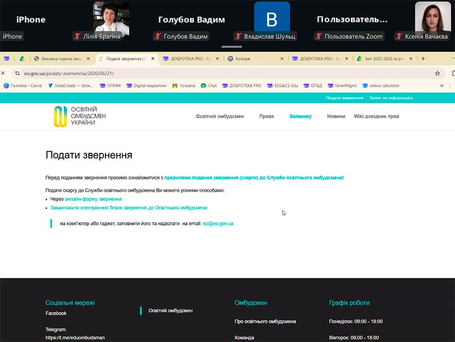Click the Освітній омбудсмен України logo
The height and width of the screenshot is (342, 455).
coord(80,116)
